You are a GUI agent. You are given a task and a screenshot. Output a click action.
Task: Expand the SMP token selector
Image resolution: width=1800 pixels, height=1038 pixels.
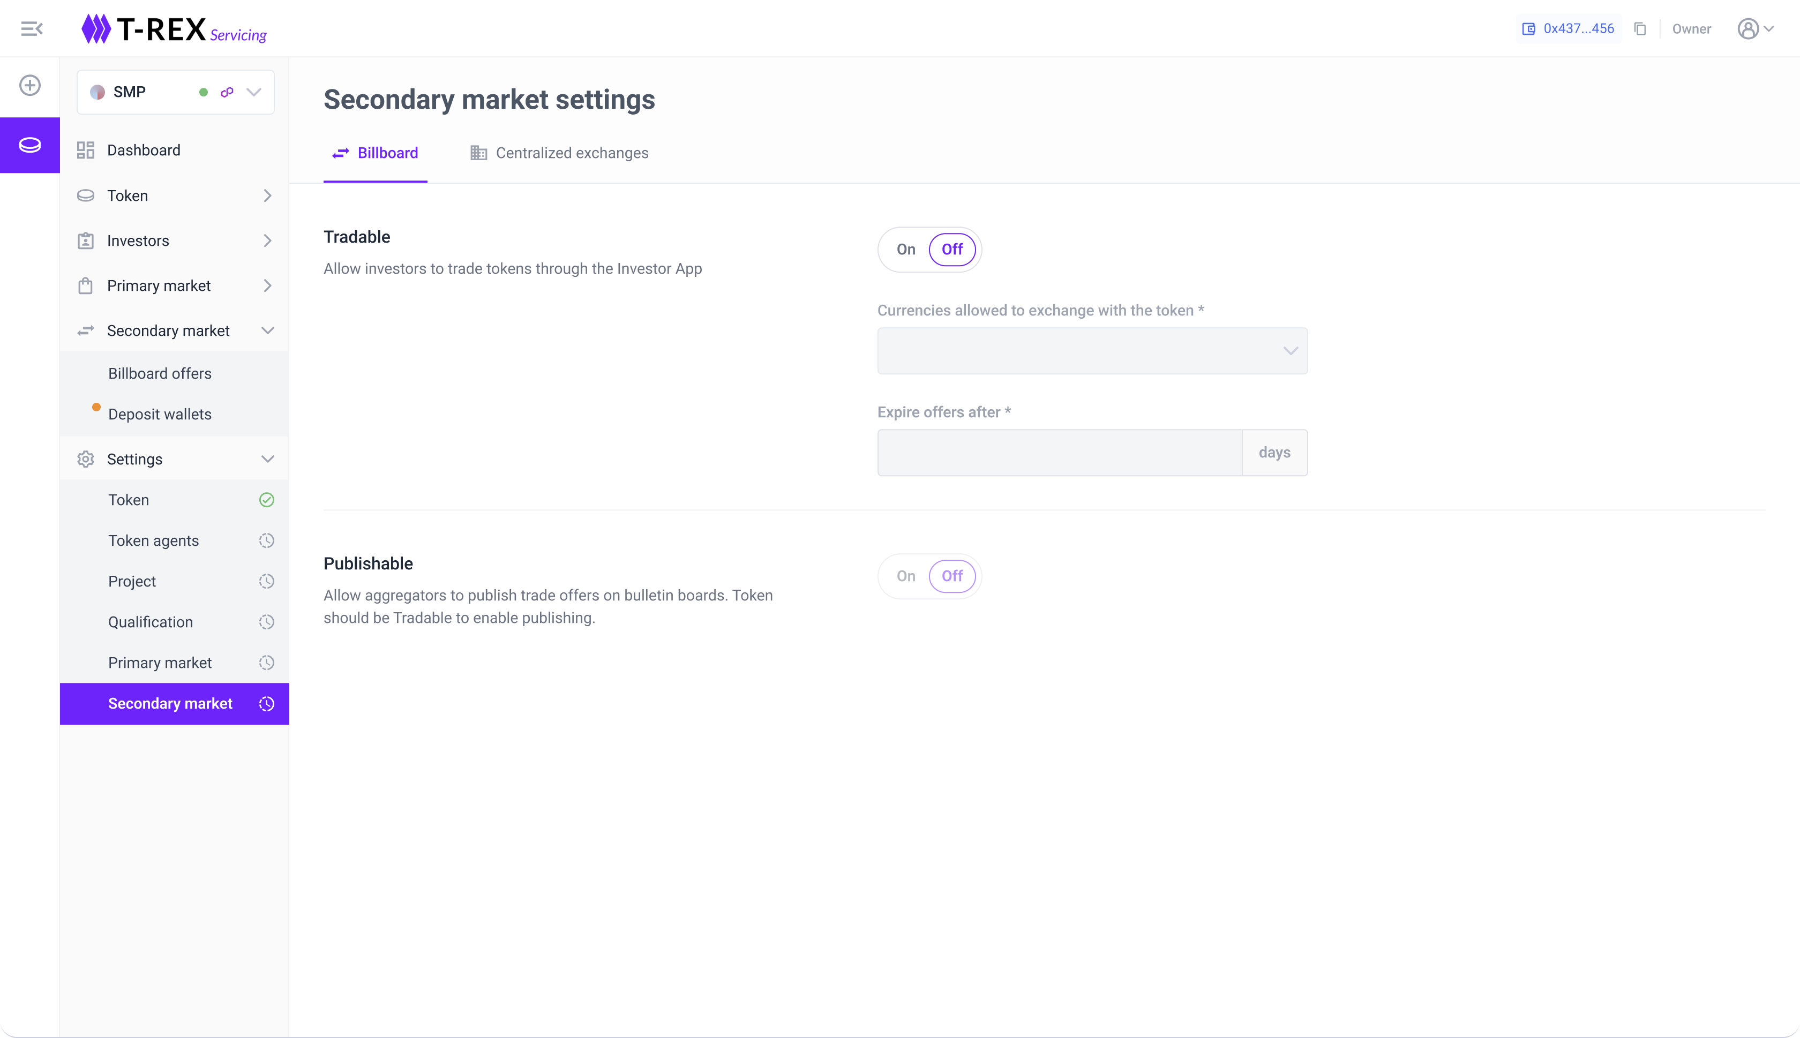(x=254, y=92)
